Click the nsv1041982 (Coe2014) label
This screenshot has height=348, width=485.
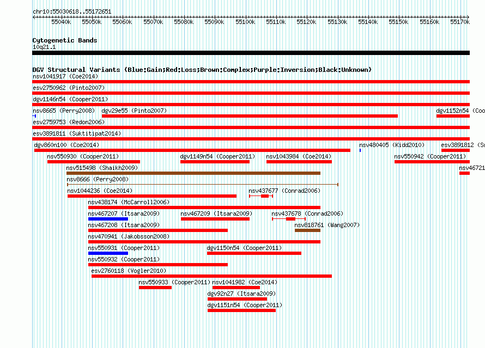tap(245, 282)
